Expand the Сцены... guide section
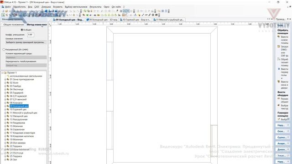This screenshot has height=164, width=292. point(282,137)
